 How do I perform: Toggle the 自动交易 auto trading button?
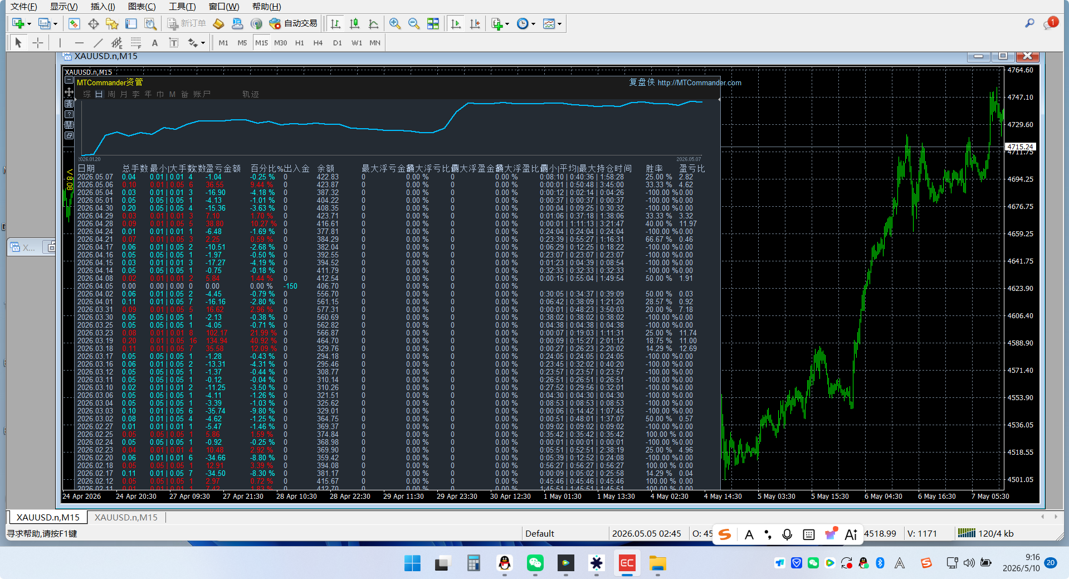coord(293,23)
